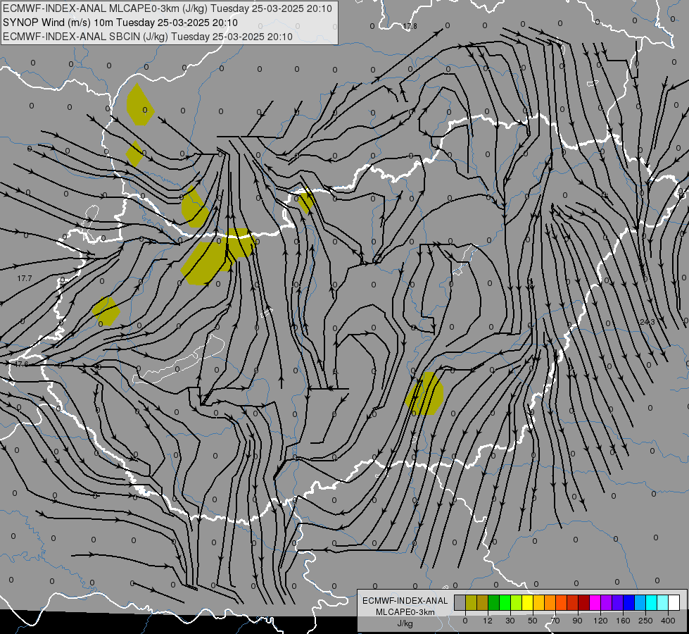
Task: Select the pale cyan swatch before 400
Action: tap(663, 602)
